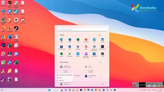Select the CorelDRAW desktop shortcut
The height and width of the screenshot is (92, 164).
click(3, 64)
